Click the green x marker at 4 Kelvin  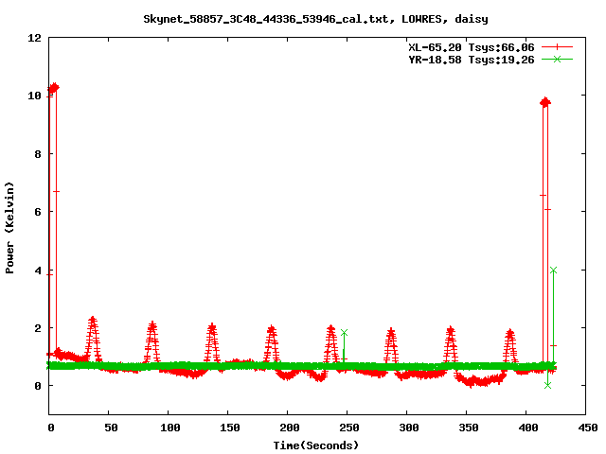pos(553,271)
